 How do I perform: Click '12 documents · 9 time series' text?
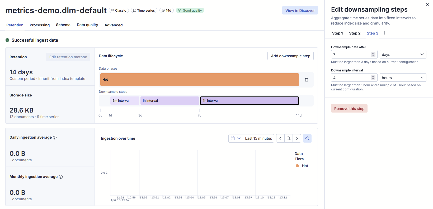pyautogui.click(x=34, y=117)
